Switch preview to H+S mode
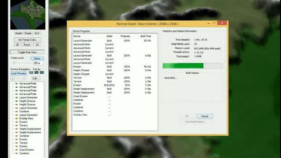The width and height of the screenshot is (281, 158). pos(37,33)
